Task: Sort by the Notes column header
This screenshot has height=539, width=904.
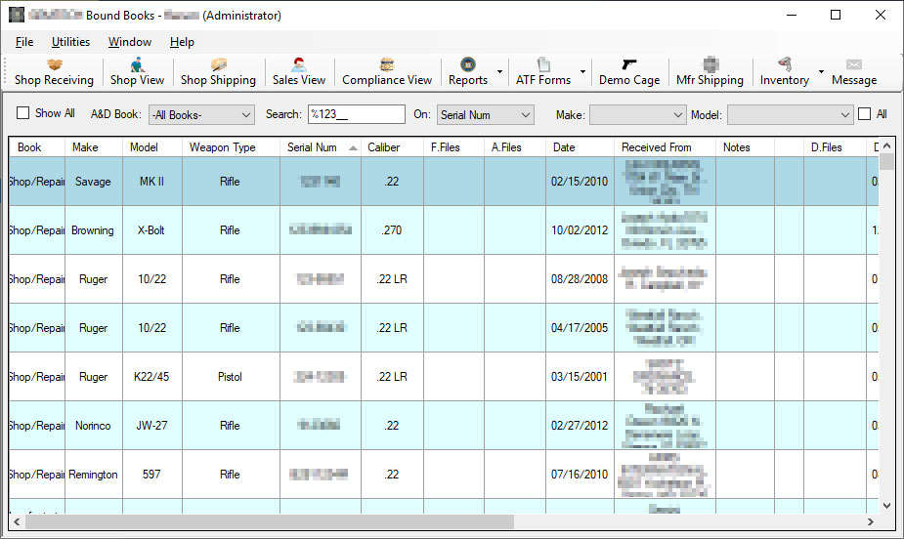Action: click(745, 147)
